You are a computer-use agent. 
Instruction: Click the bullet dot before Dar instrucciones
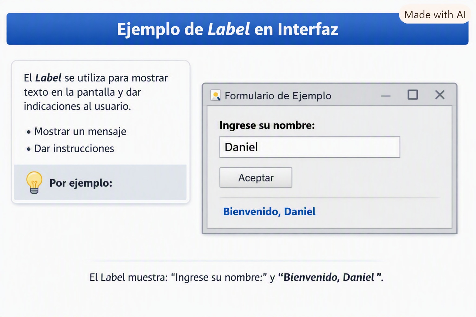point(29,149)
